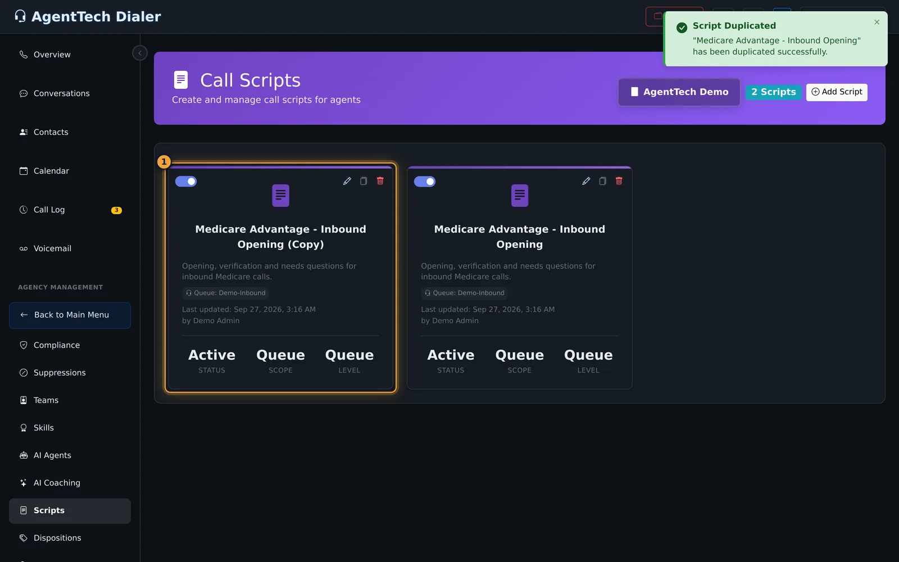899x562 pixels.
Task: Click the Skills lightbulb icon
Action: coord(24,428)
